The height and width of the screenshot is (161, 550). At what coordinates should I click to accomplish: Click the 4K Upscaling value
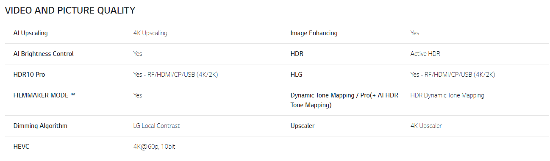[150, 33]
